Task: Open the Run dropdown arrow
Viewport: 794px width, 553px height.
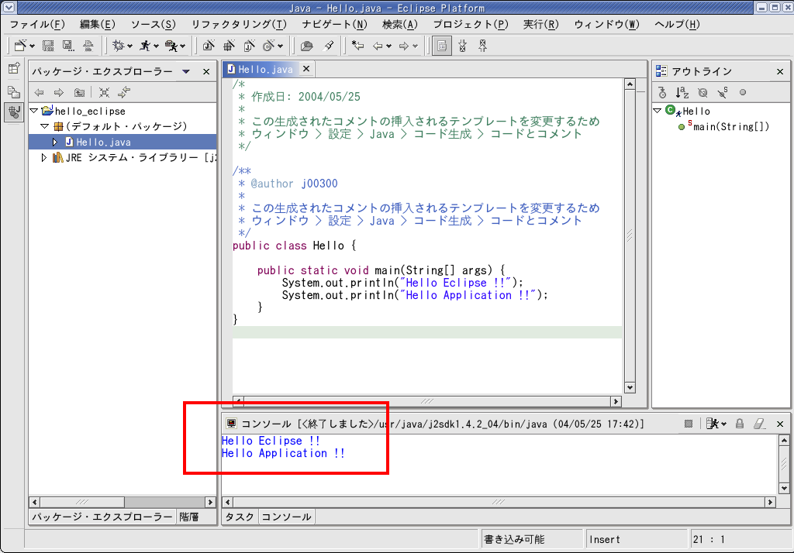Action: pos(156,46)
